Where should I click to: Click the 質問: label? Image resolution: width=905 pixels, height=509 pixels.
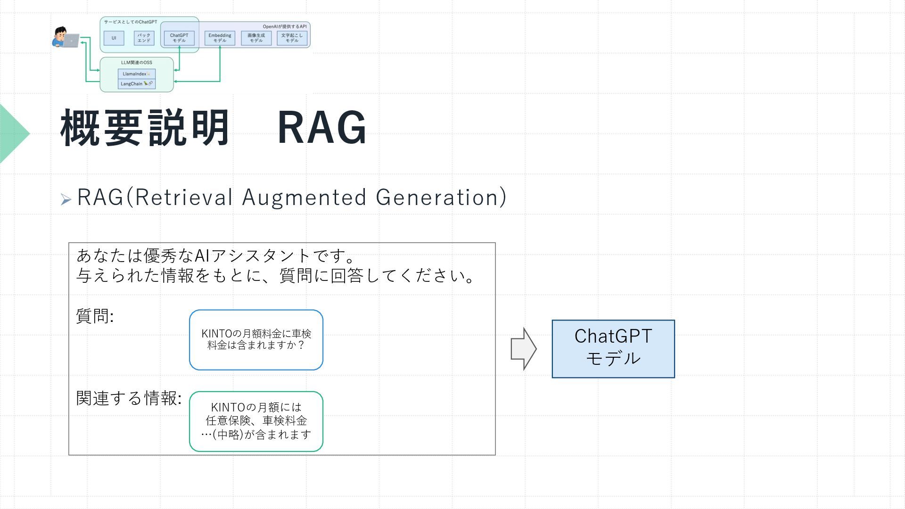coord(95,316)
